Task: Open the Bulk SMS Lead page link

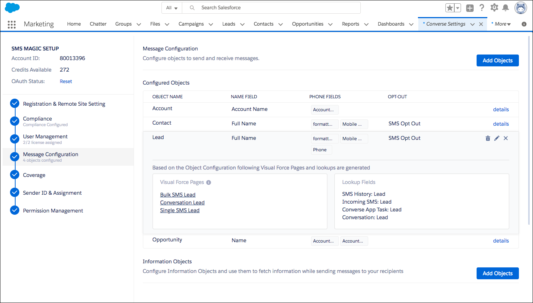Action: (178, 195)
